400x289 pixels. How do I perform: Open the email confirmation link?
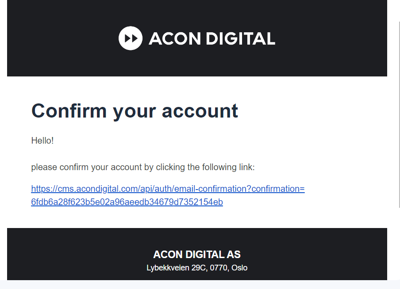[x=168, y=189]
